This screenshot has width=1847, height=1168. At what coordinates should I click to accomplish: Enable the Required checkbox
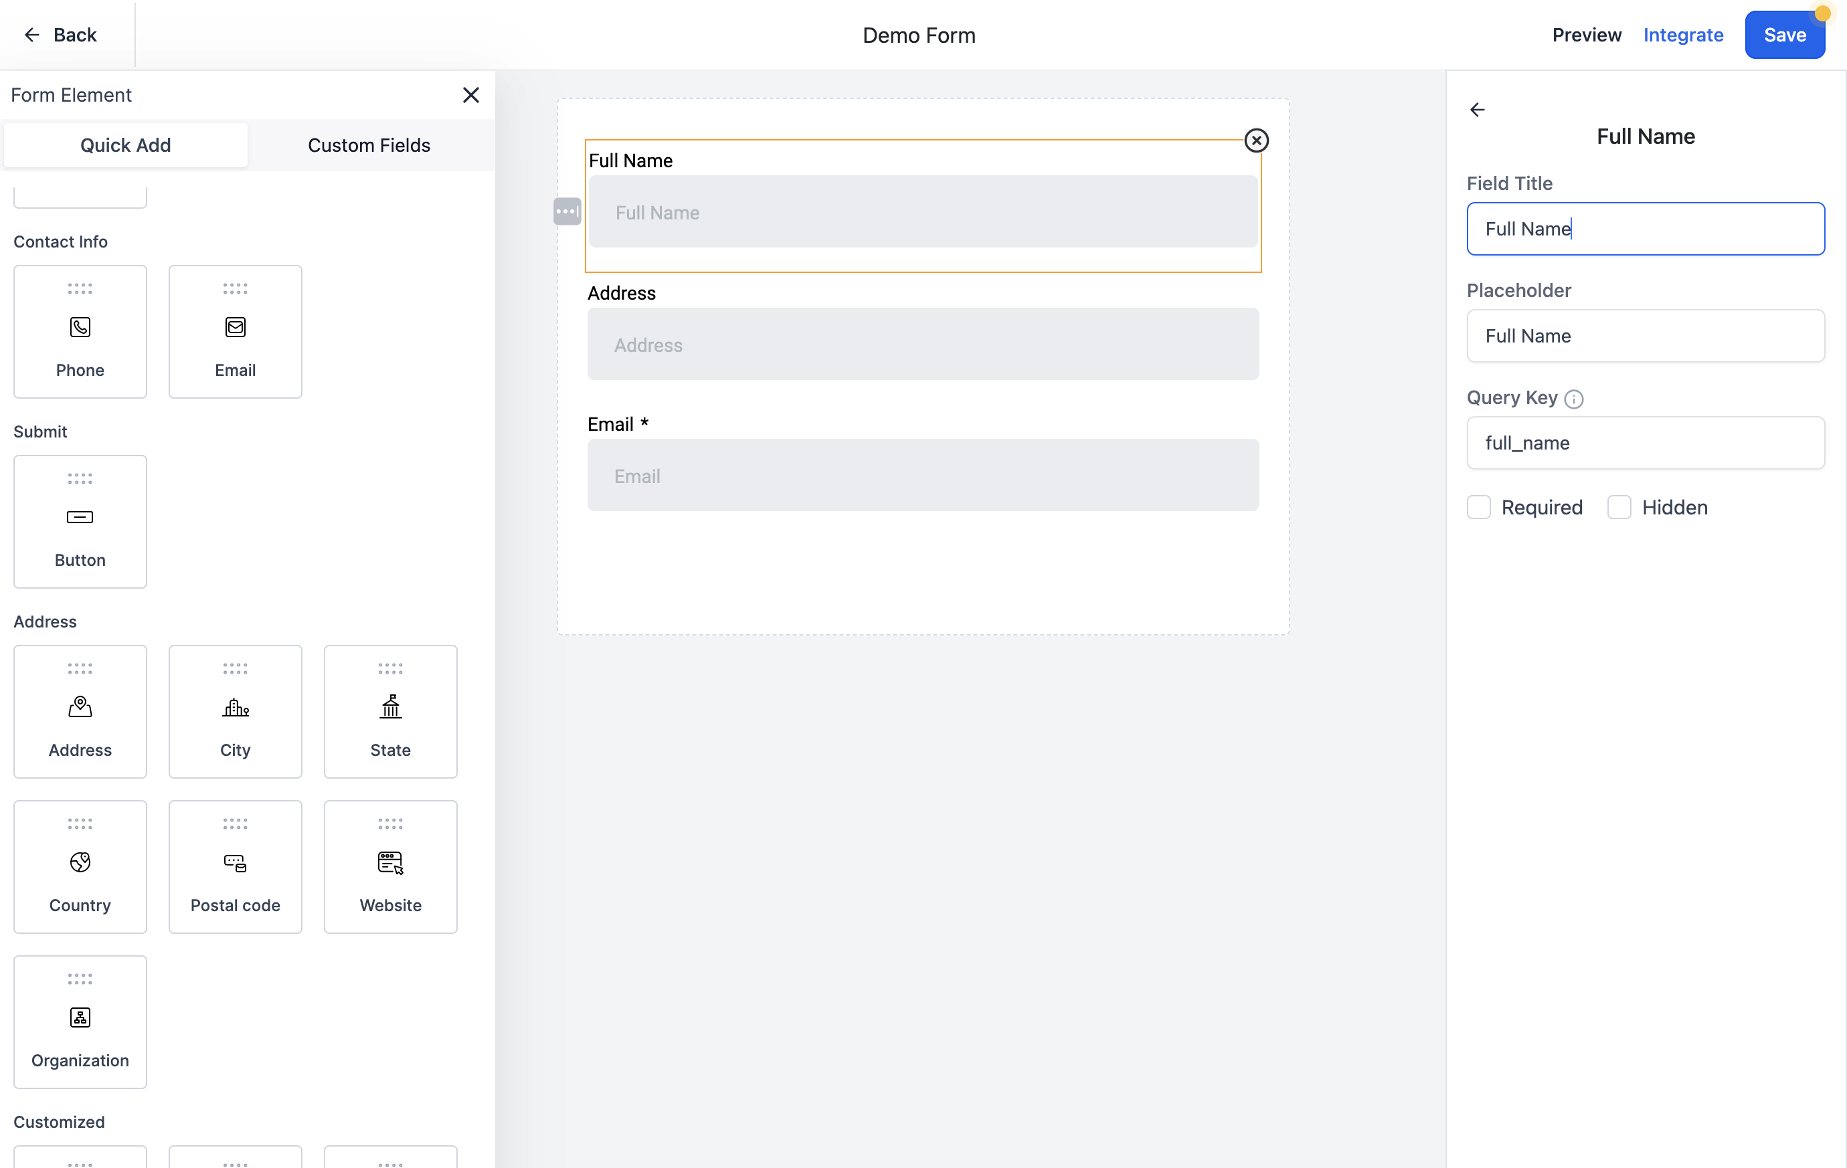pos(1478,507)
